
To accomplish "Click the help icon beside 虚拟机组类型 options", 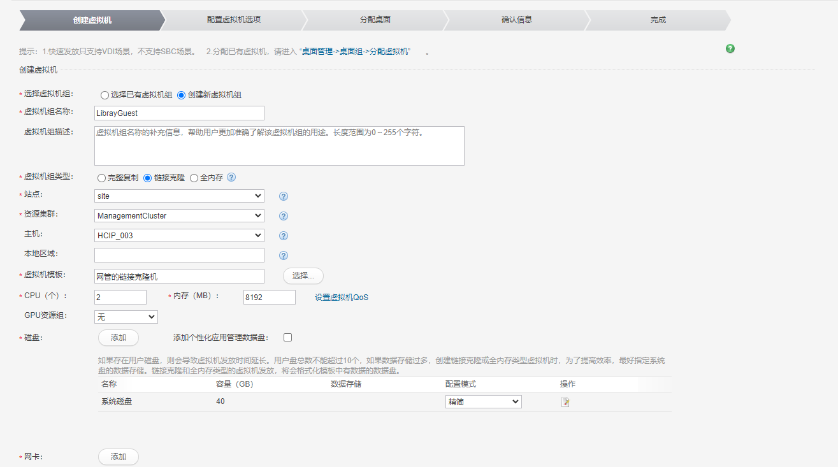I will pos(231,178).
